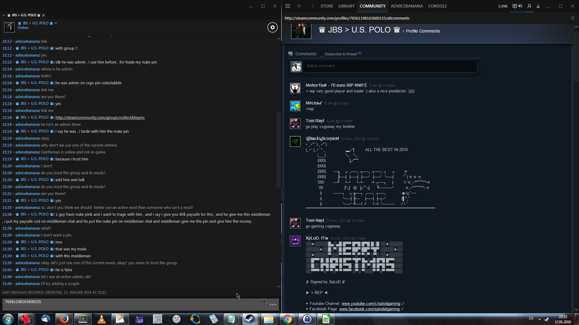The width and height of the screenshot is (579, 325).
Task: Open the collectiblepins group link in chat
Action: [x=100, y=118]
